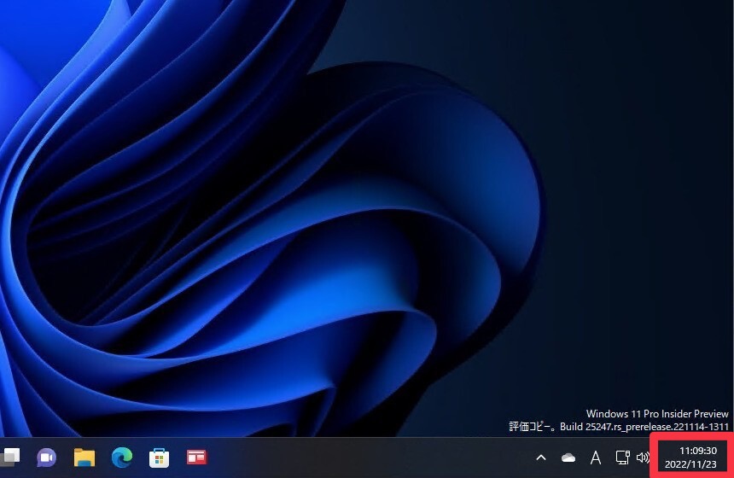Open OneDrive cloud status icon
The width and height of the screenshot is (734, 478).
point(568,458)
